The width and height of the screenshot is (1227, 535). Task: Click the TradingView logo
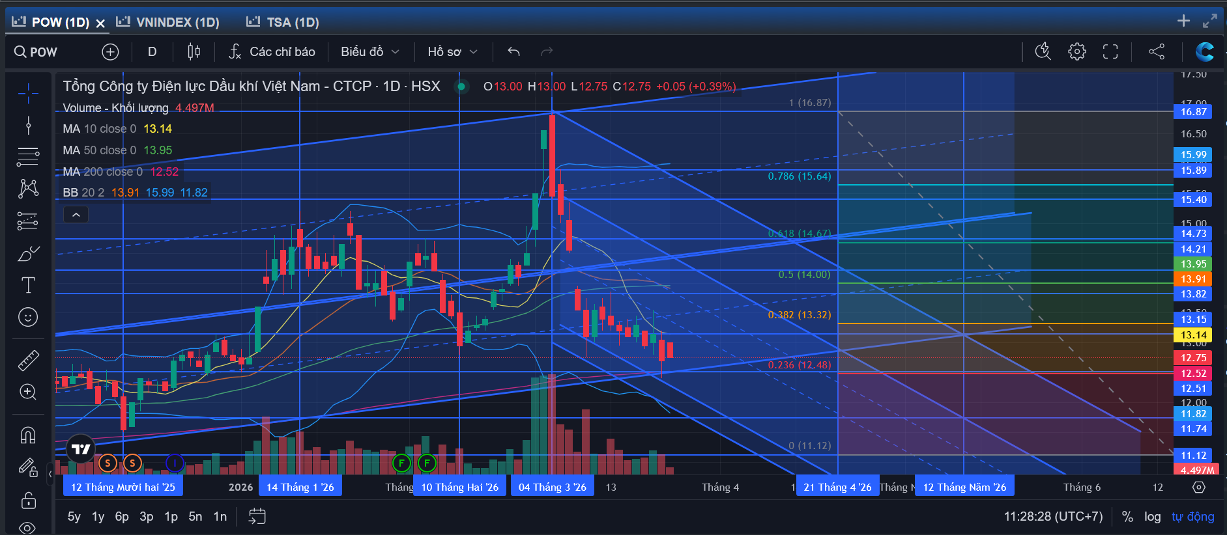click(81, 448)
